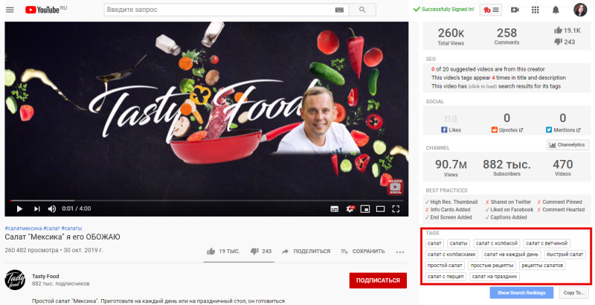This screenshot has height=305, width=595.
Task: Open the notifications bell
Action: point(556,10)
